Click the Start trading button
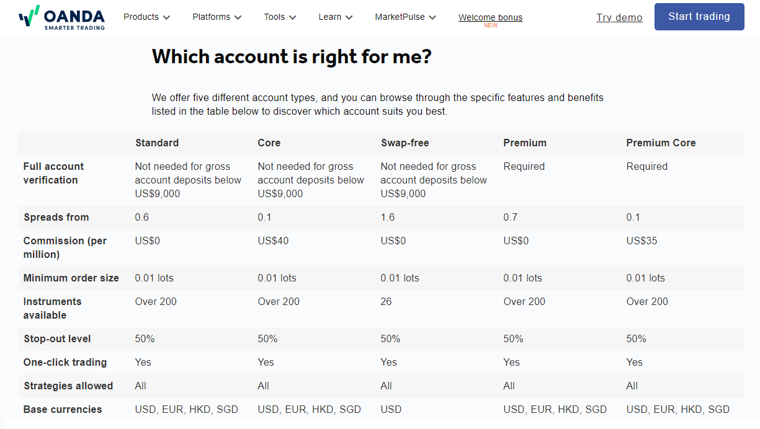This screenshot has height=429, width=760. coord(699,17)
